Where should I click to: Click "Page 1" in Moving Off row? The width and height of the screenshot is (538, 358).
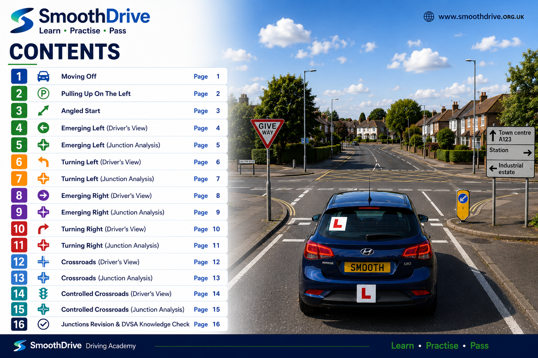[207, 76]
